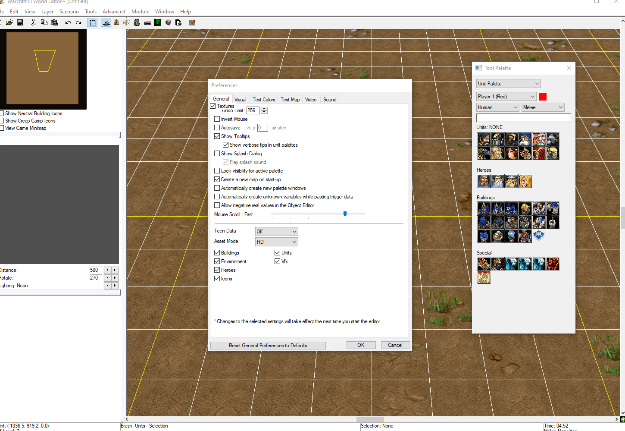This screenshot has width=625, height=431.
Task: Toggle Show verbose tips in unit palettes
Action: pos(225,145)
